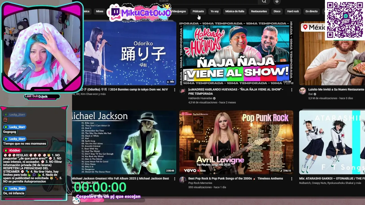This screenshot has height=205, width=365.
Task: Open options menu for Hablando Huevadas video
Action: [291, 90]
